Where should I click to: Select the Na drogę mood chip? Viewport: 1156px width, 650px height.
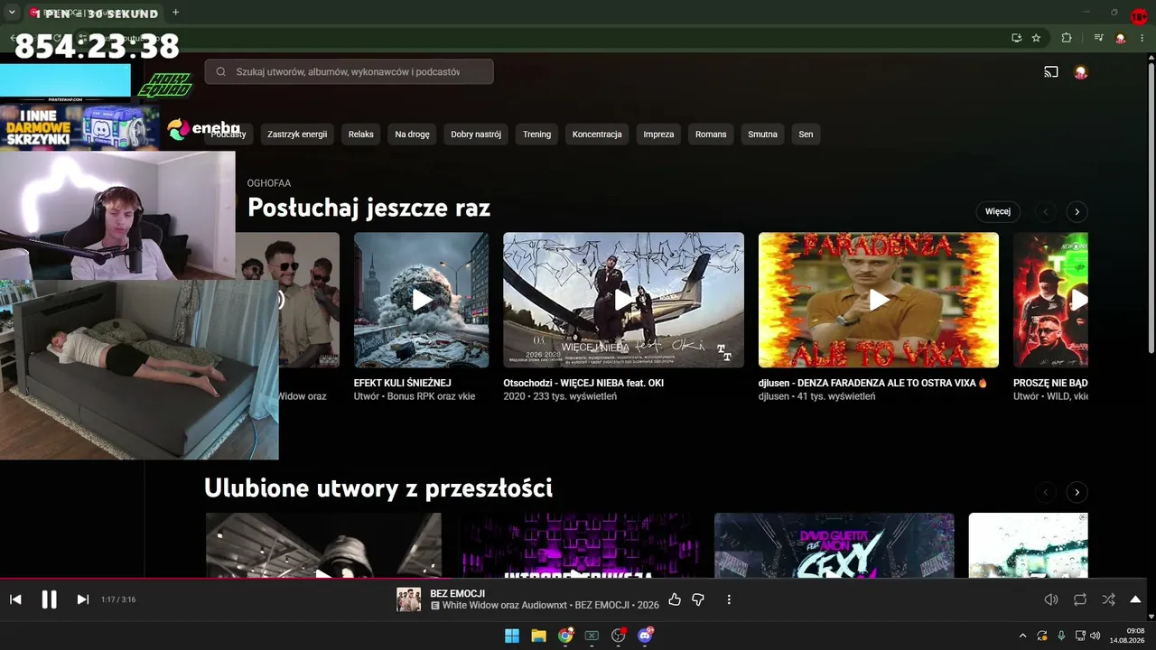point(413,135)
